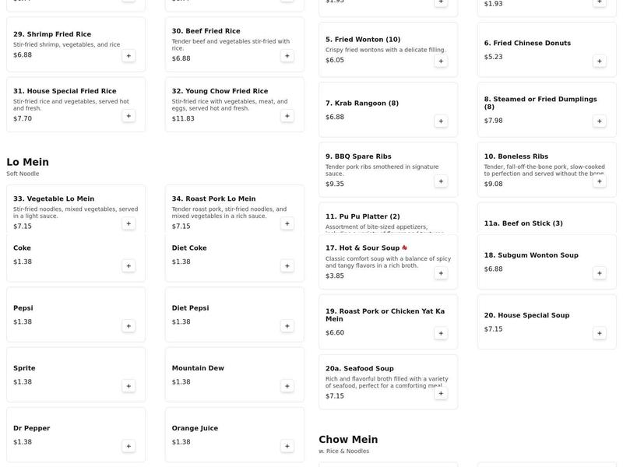Add Krab Rangoon (8) with plus icon

pyautogui.click(x=441, y=121)
